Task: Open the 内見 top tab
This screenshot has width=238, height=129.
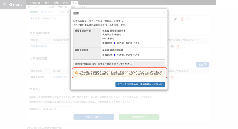Action: click(x=65, y=3)
